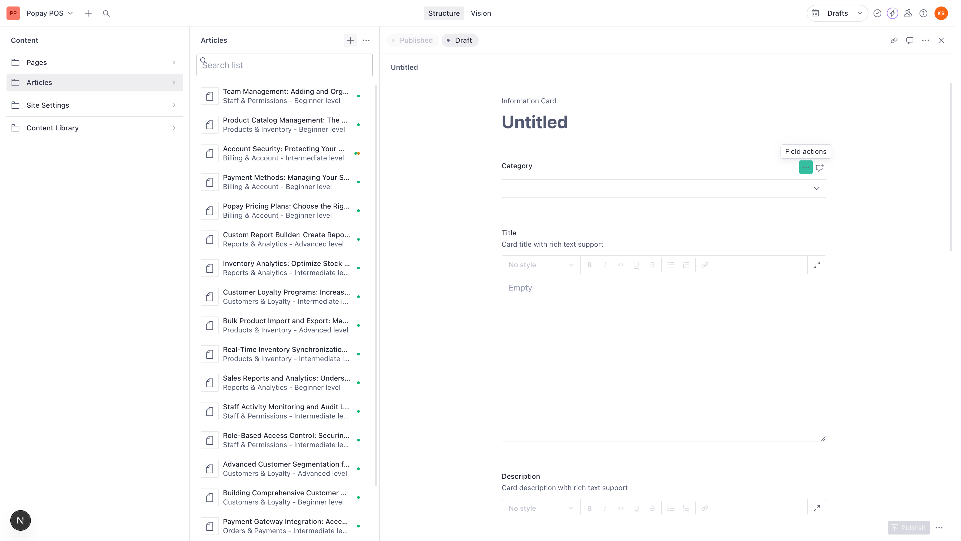The width and height of the screenshot is (961, 541).
Task: Toggle bold in Title editor toolbar
Action: pos(590,265)
